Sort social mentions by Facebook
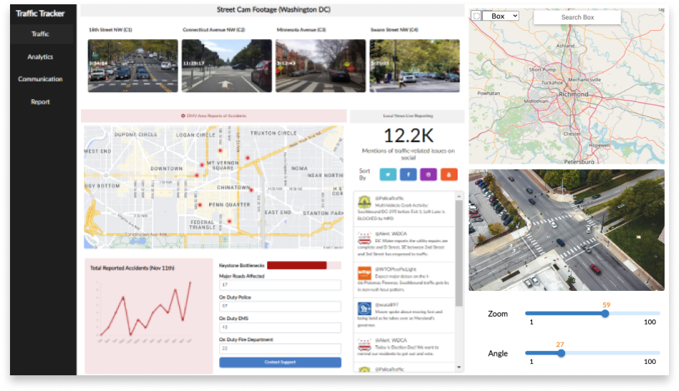 point(408,174)
